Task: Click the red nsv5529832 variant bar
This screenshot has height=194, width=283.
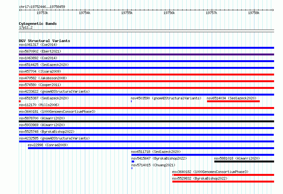Action: coord(223,182)
